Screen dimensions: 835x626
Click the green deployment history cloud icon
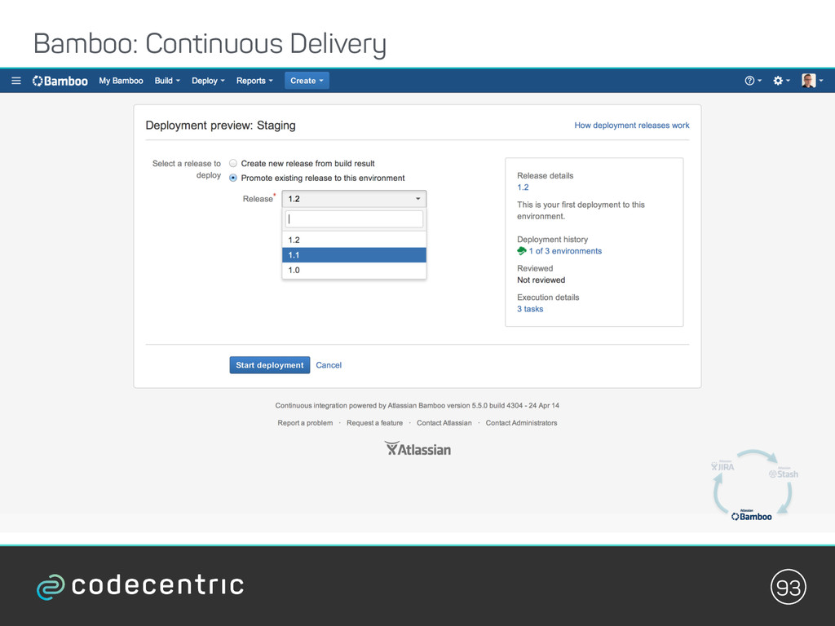[x=522, y=251]
